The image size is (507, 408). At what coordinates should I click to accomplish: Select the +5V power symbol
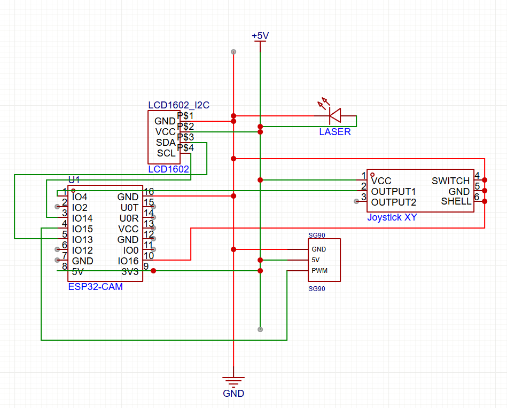260,36
